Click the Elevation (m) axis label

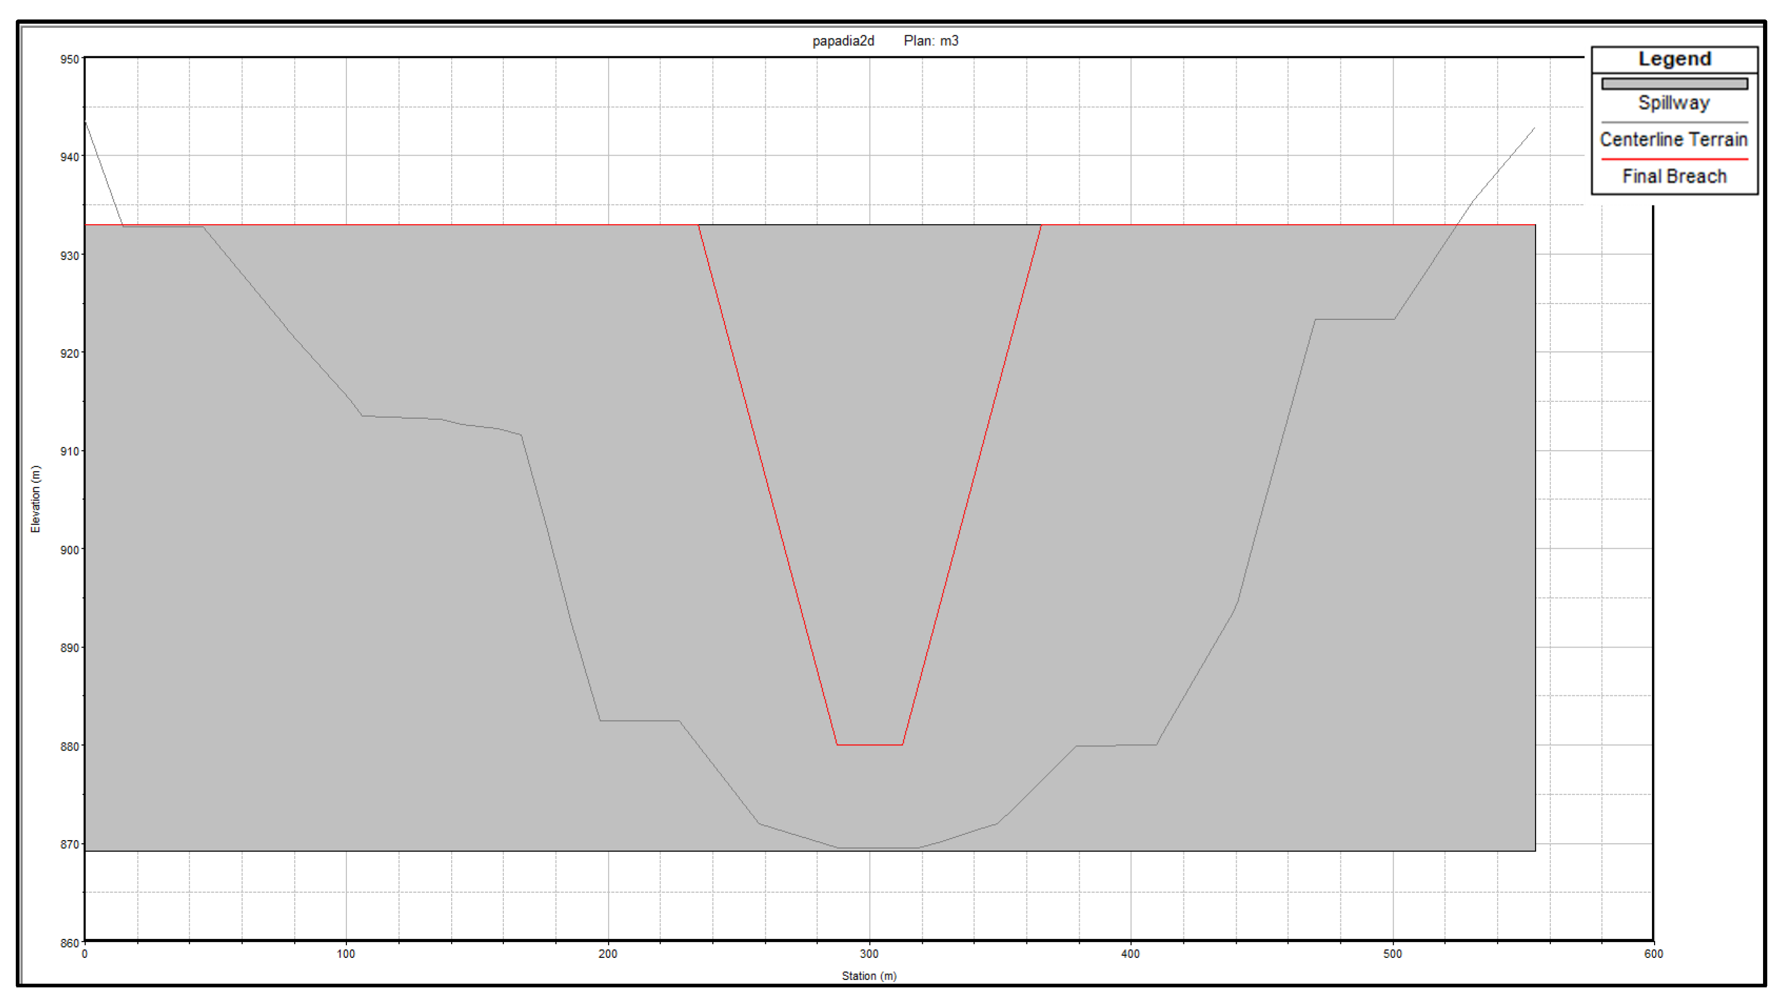click(x=36, y=498)
